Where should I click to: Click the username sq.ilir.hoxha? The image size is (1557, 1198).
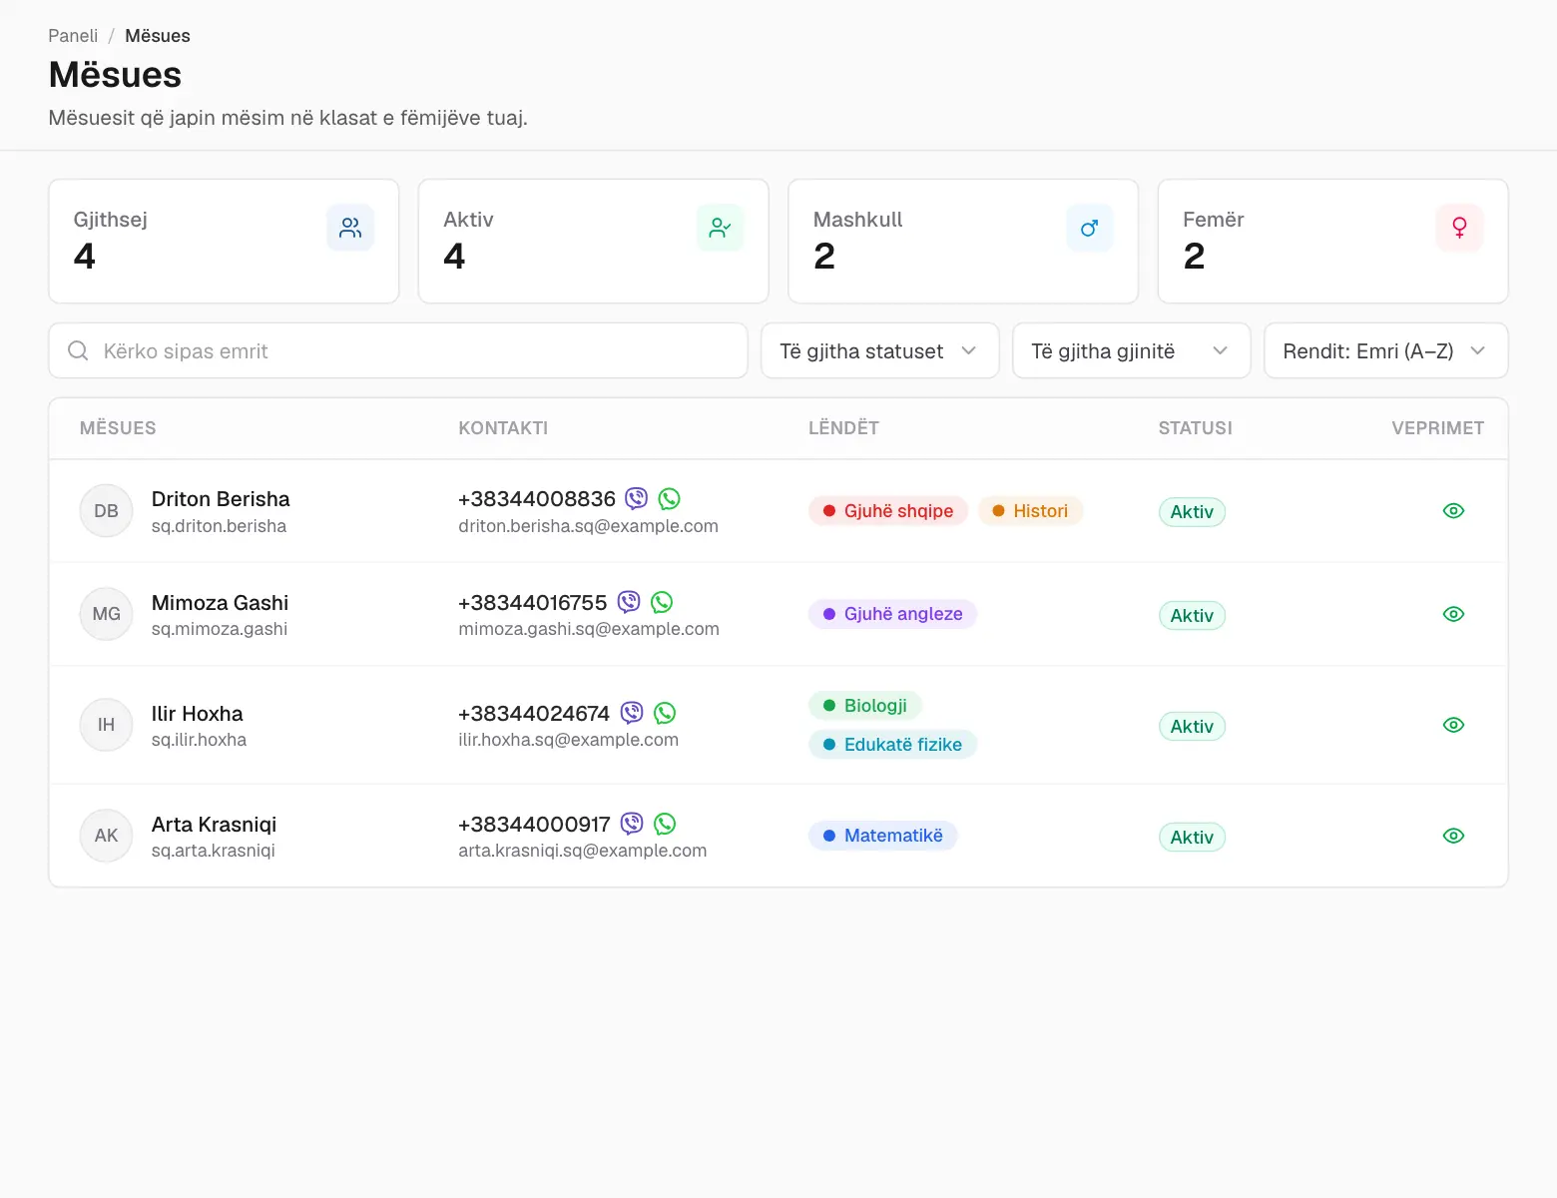199,740
